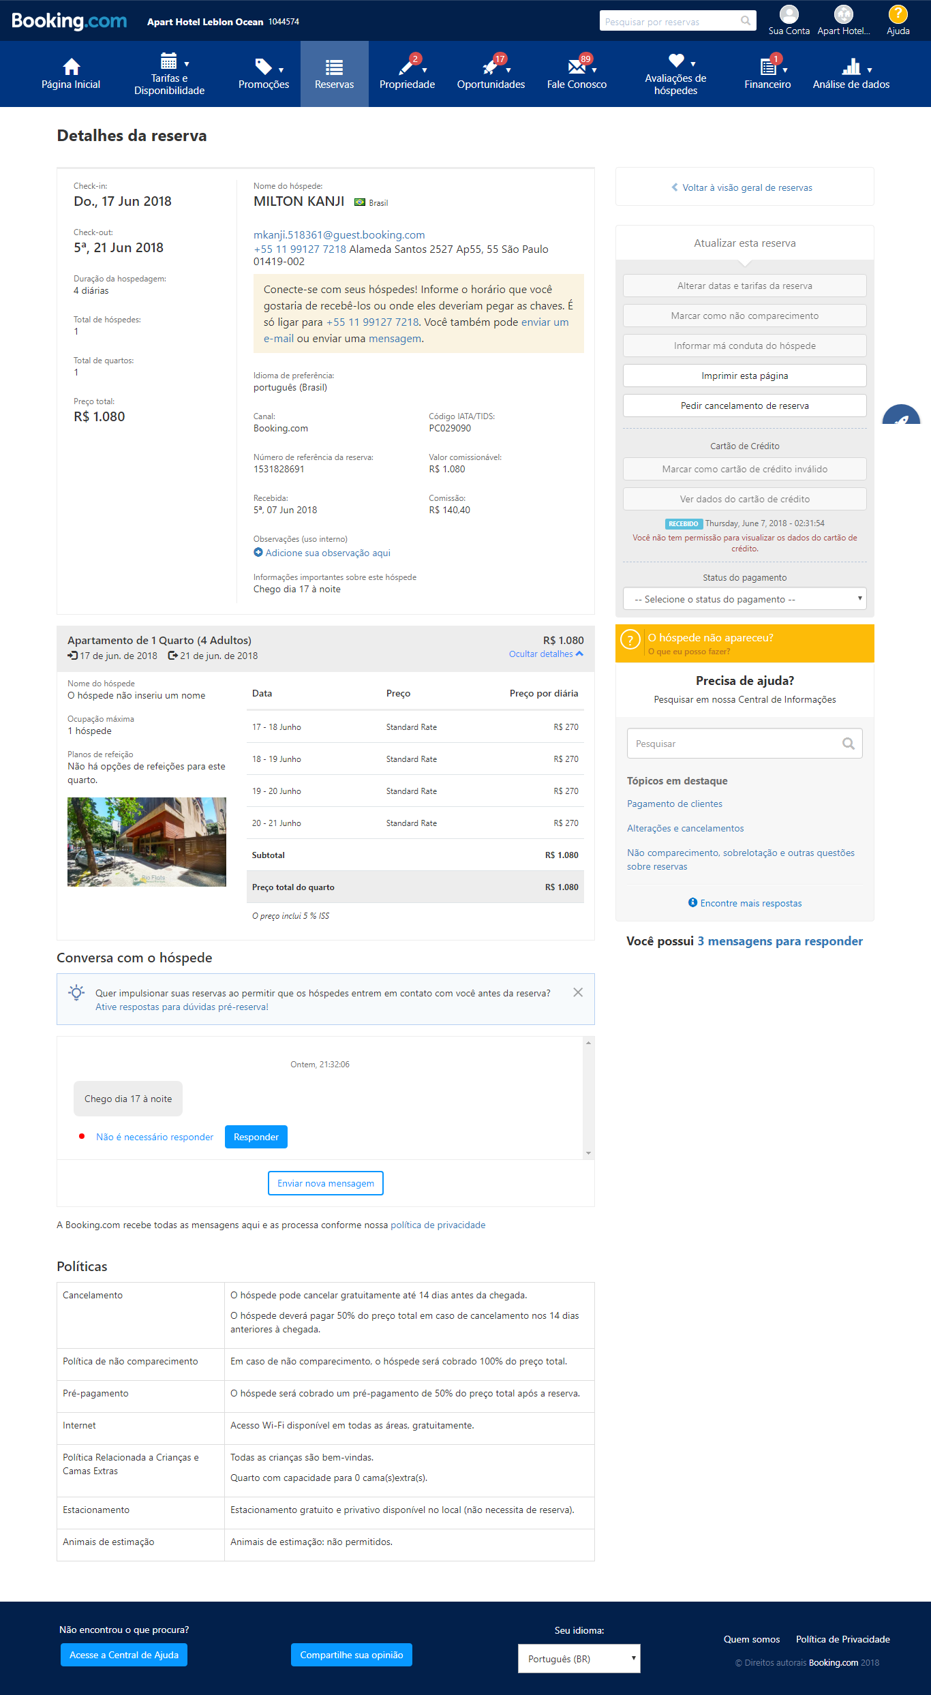This screenshot has width=931, height=1695.
Task: Open the Promoções menu
Action: 264,74
